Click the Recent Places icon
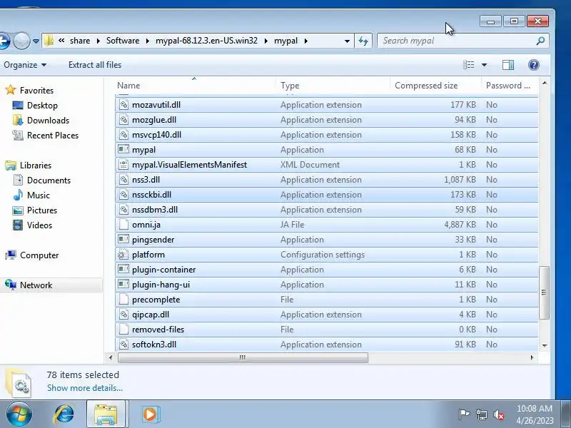This screenshot has width=571, height=428. click(18, 136)
